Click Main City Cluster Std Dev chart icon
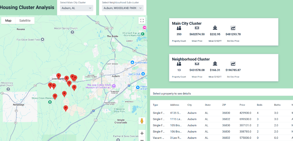The height and width of the screenshot is (141, 293). 233,28
